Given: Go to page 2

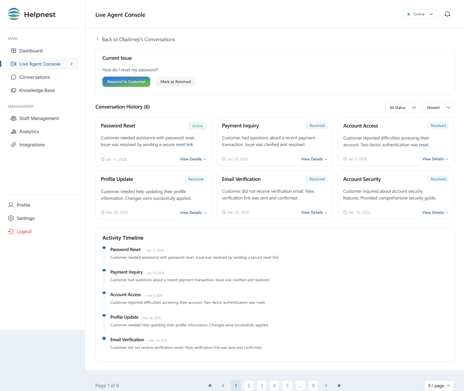Looking at the screenshot, I should (x=249, y=385).
